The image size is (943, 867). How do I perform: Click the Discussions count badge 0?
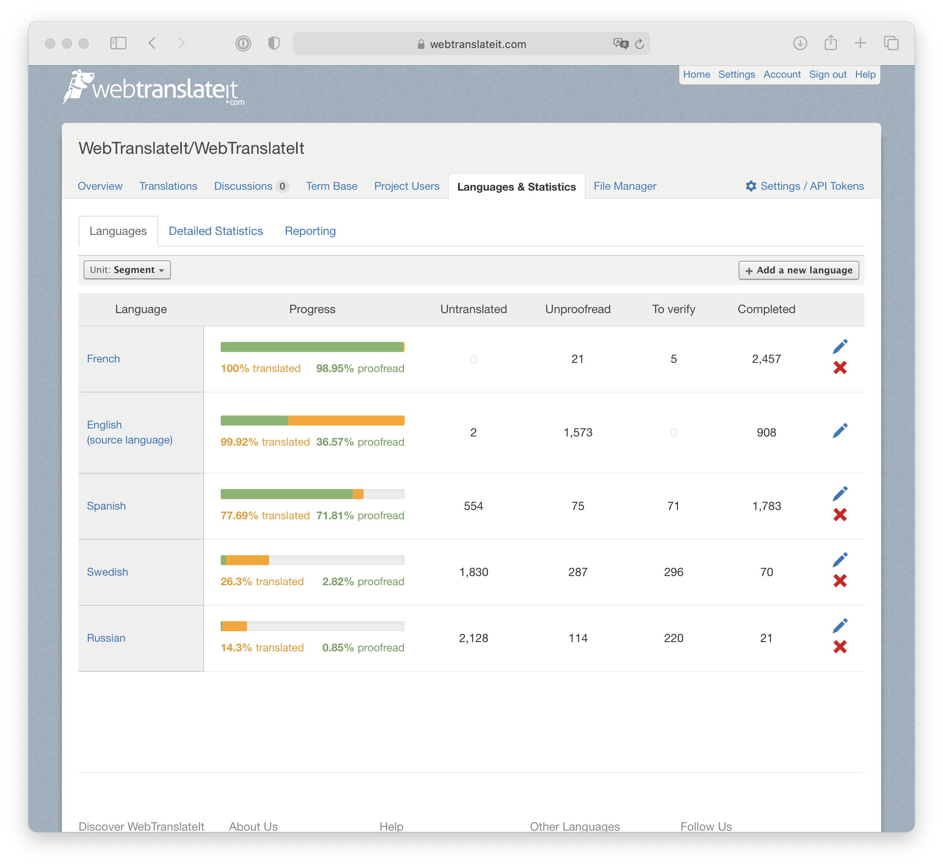click(283, 186)
